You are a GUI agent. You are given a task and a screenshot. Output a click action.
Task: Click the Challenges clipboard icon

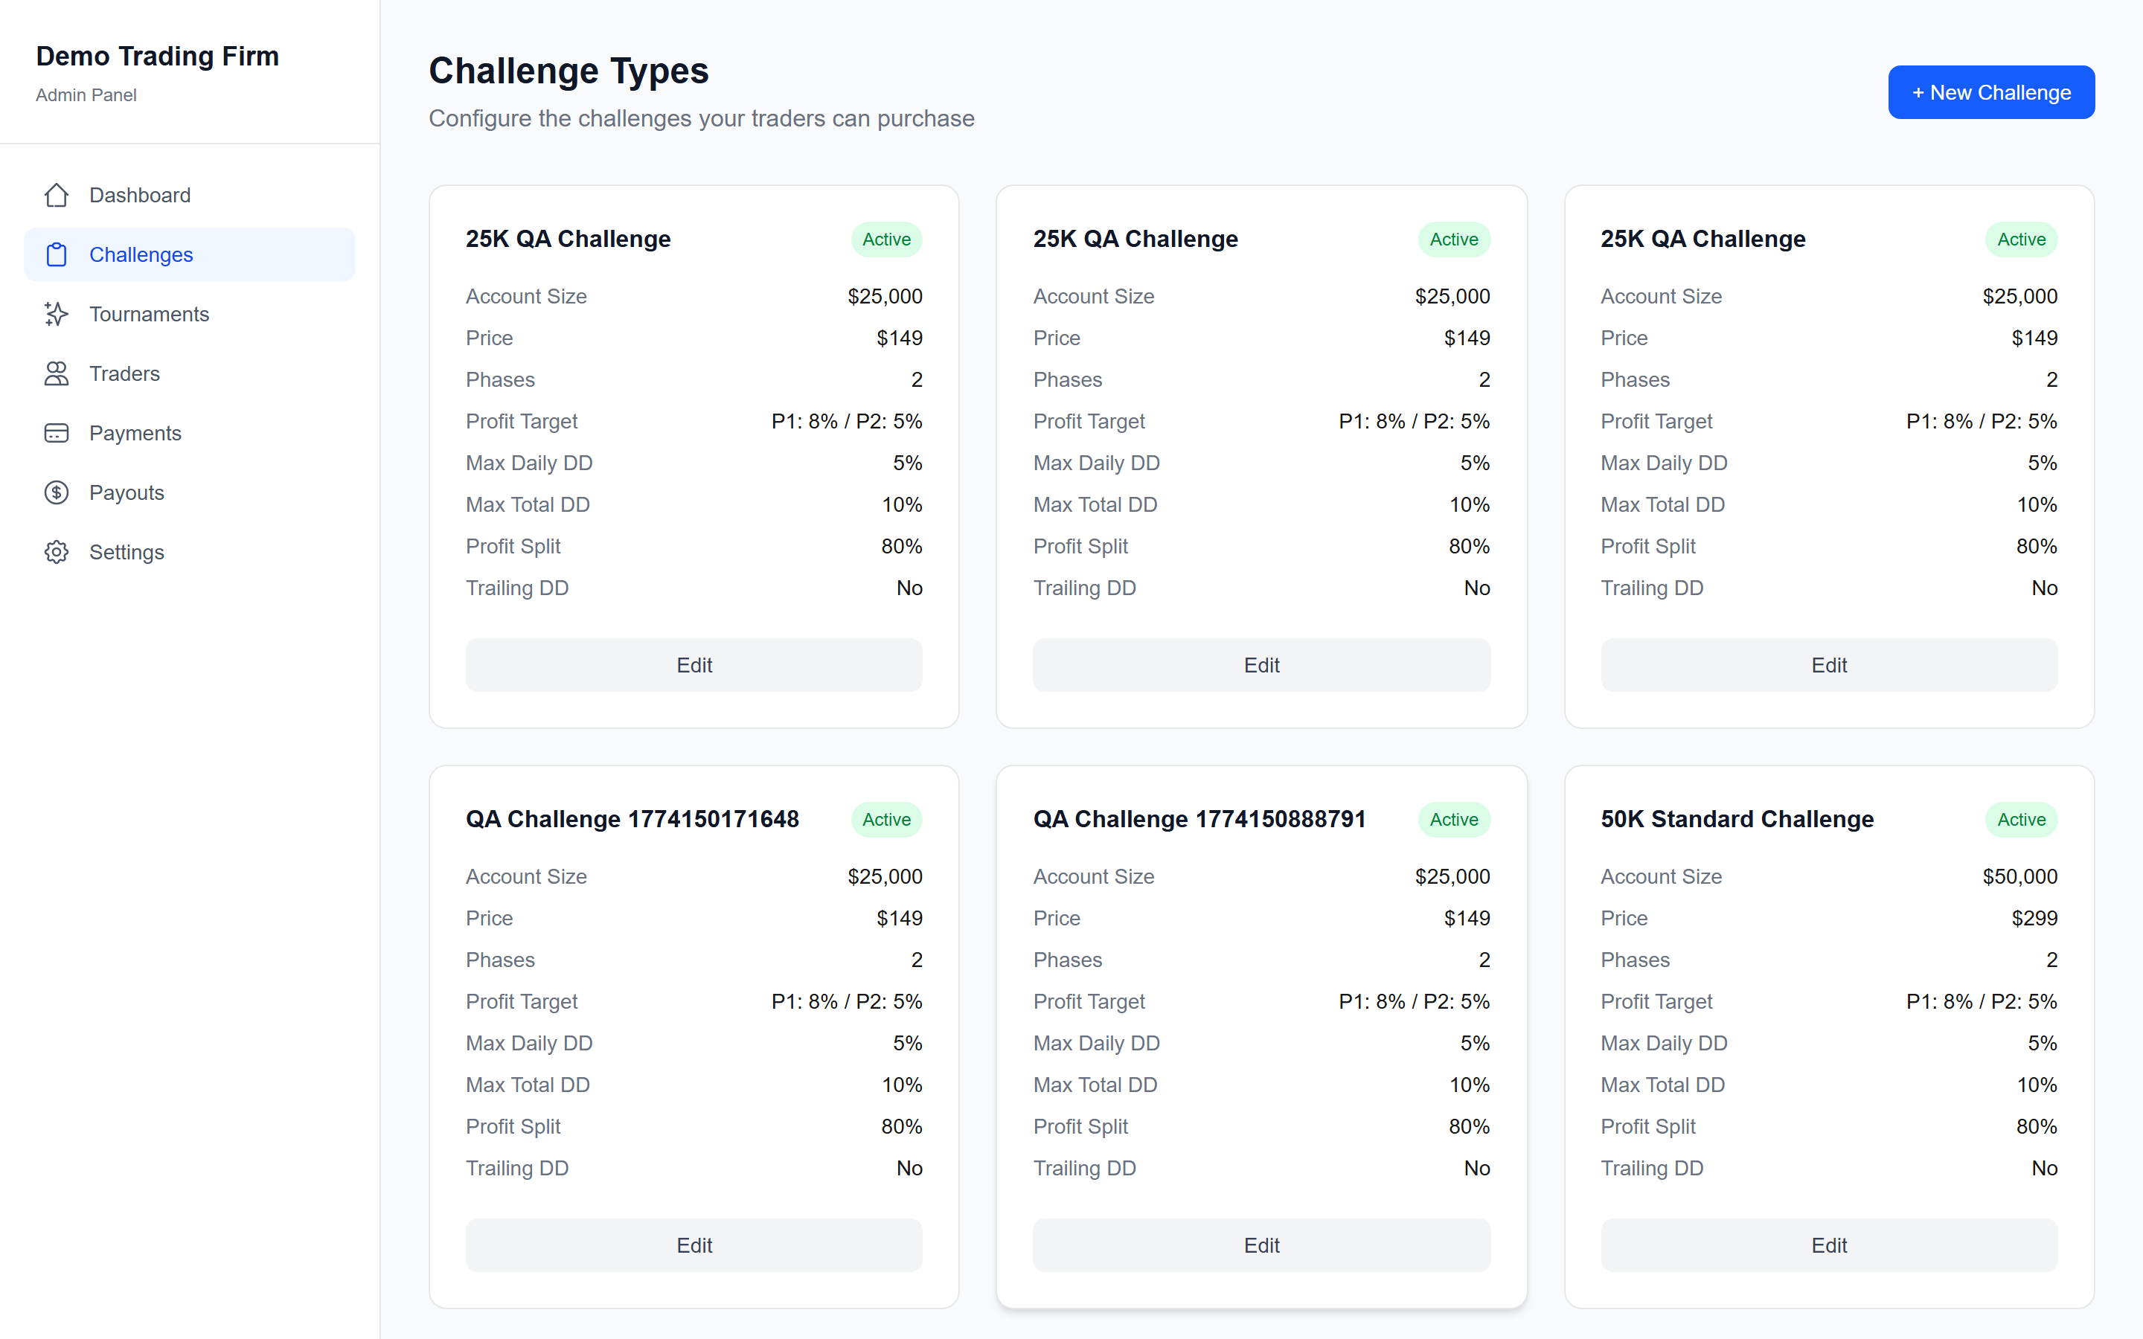[56, 254]
